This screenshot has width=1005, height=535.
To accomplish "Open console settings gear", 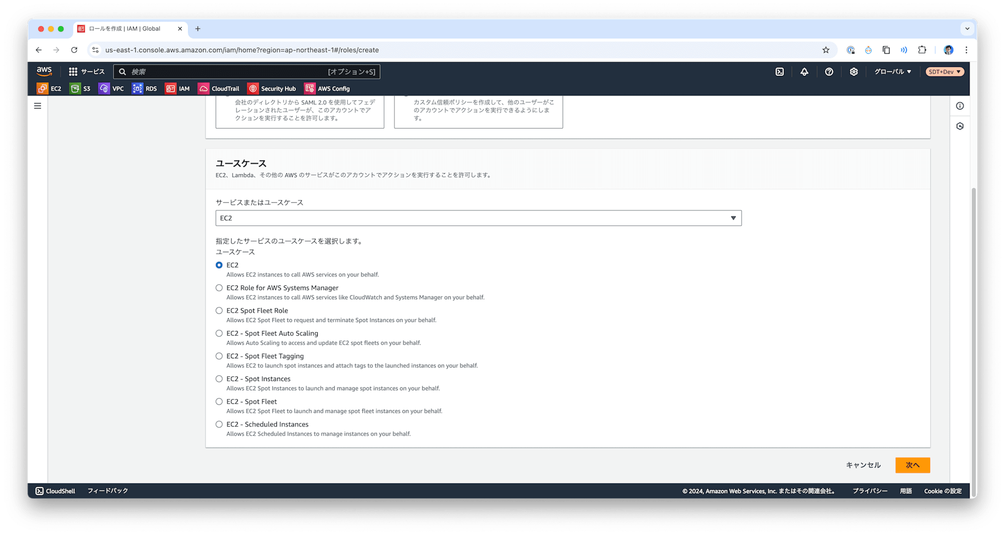I will click(x=853, y=72).
